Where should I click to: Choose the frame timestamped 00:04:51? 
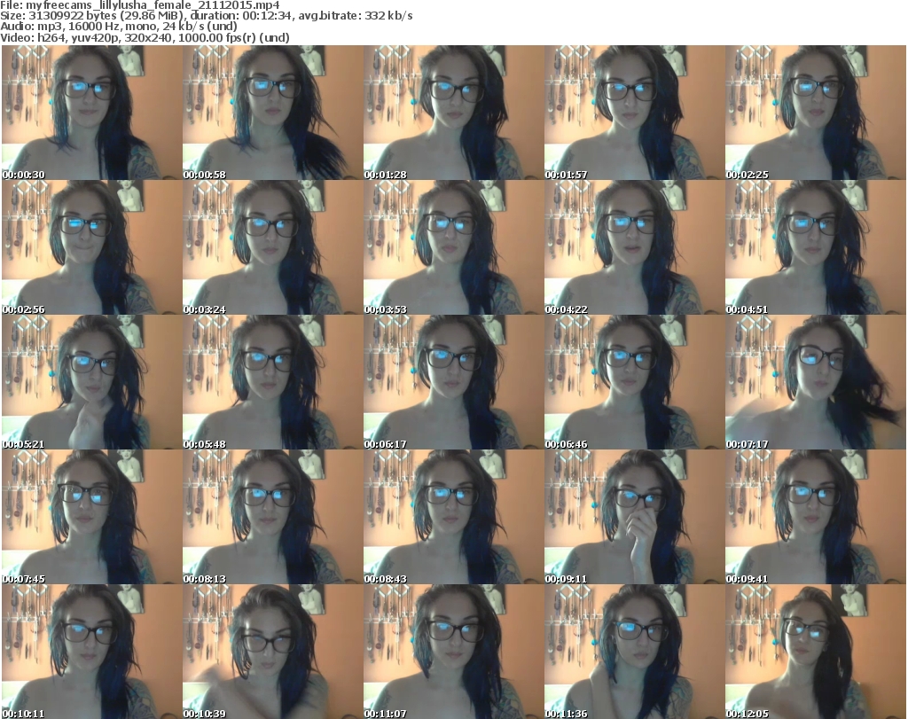816,247
